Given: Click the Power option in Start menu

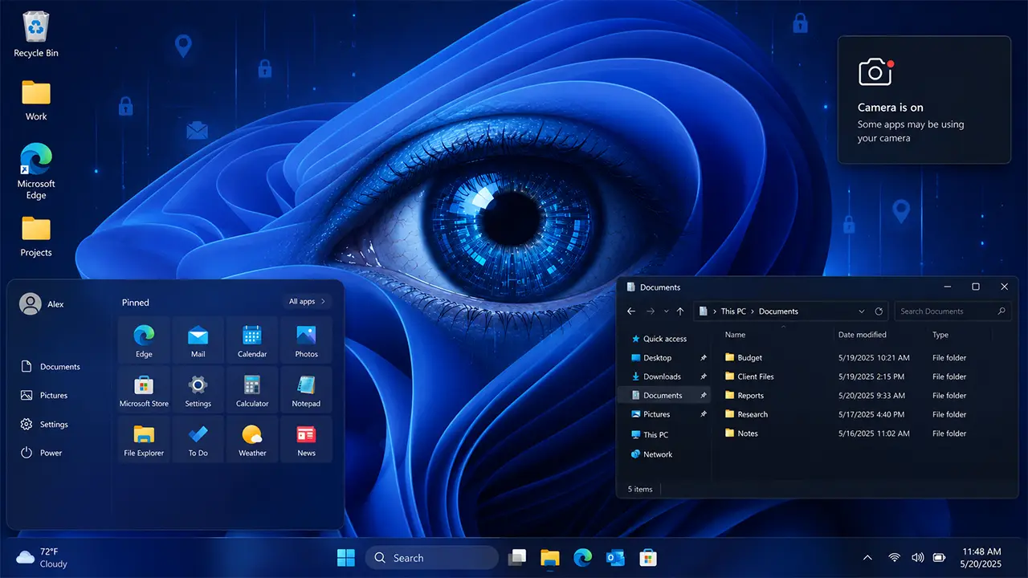Looking at the screenshot, I should point(41,453).
